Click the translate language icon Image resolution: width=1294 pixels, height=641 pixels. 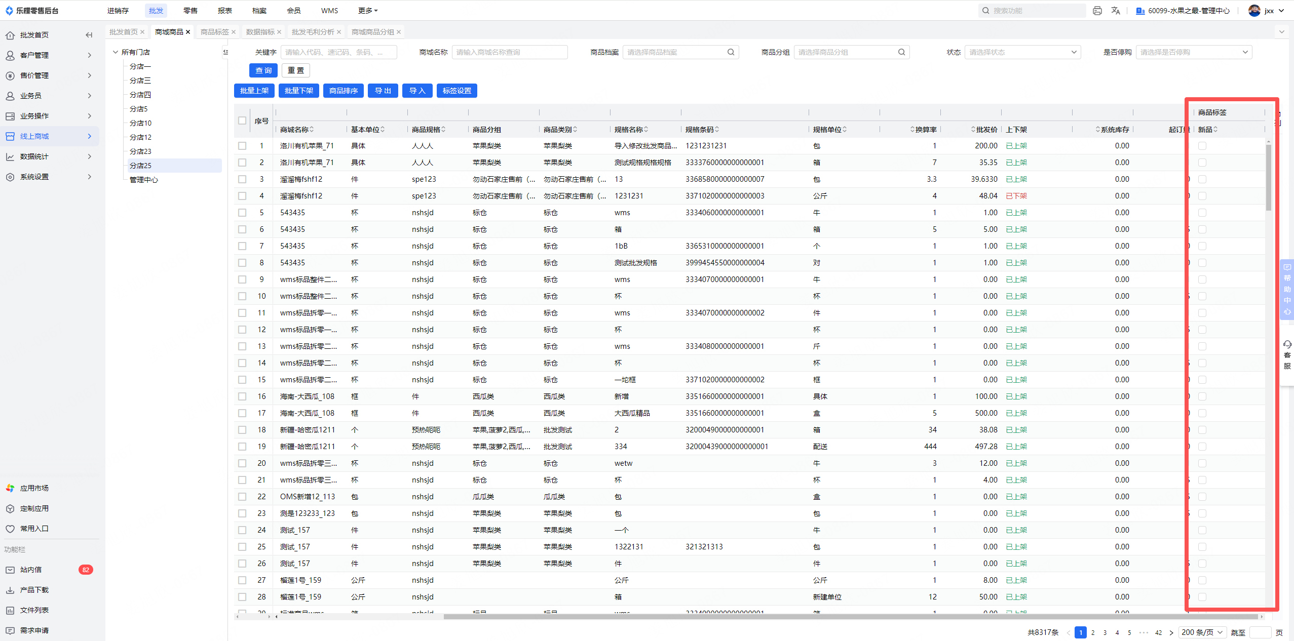[1116, 11]
